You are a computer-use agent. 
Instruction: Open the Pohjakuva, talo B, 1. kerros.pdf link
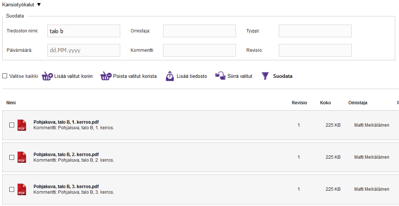pos(66,122)
